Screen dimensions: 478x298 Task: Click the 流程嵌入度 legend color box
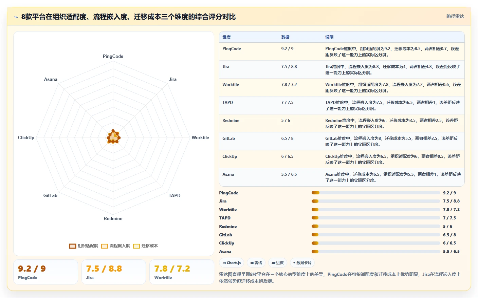(105, 246)
